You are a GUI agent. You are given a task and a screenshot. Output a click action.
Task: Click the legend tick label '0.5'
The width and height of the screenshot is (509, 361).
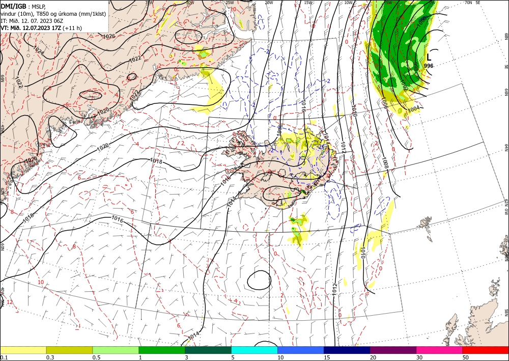pyautogui.click(x=96, y=357)
